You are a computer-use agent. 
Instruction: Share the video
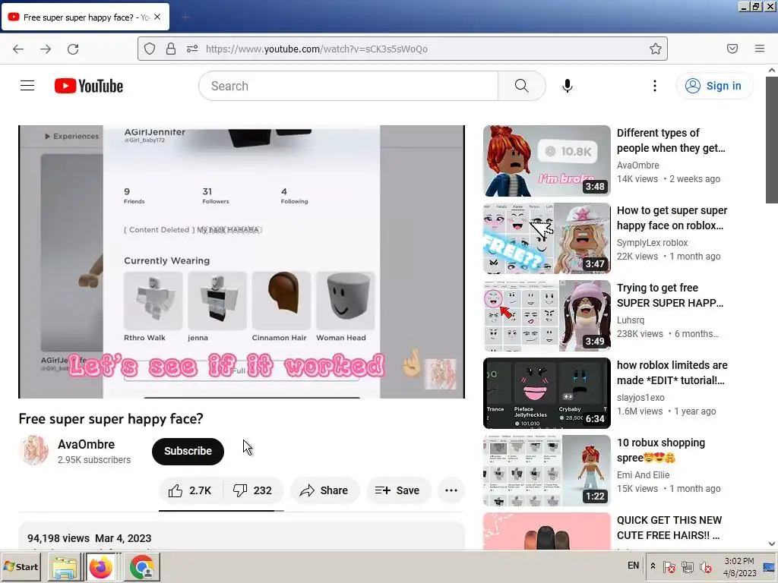[x=324, y=490]
